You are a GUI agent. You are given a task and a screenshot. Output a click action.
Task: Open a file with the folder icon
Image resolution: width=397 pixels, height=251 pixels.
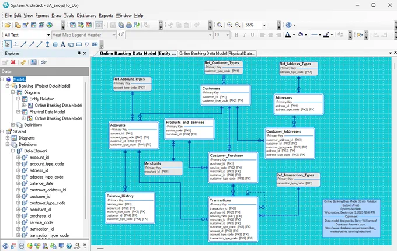[8, 25]
